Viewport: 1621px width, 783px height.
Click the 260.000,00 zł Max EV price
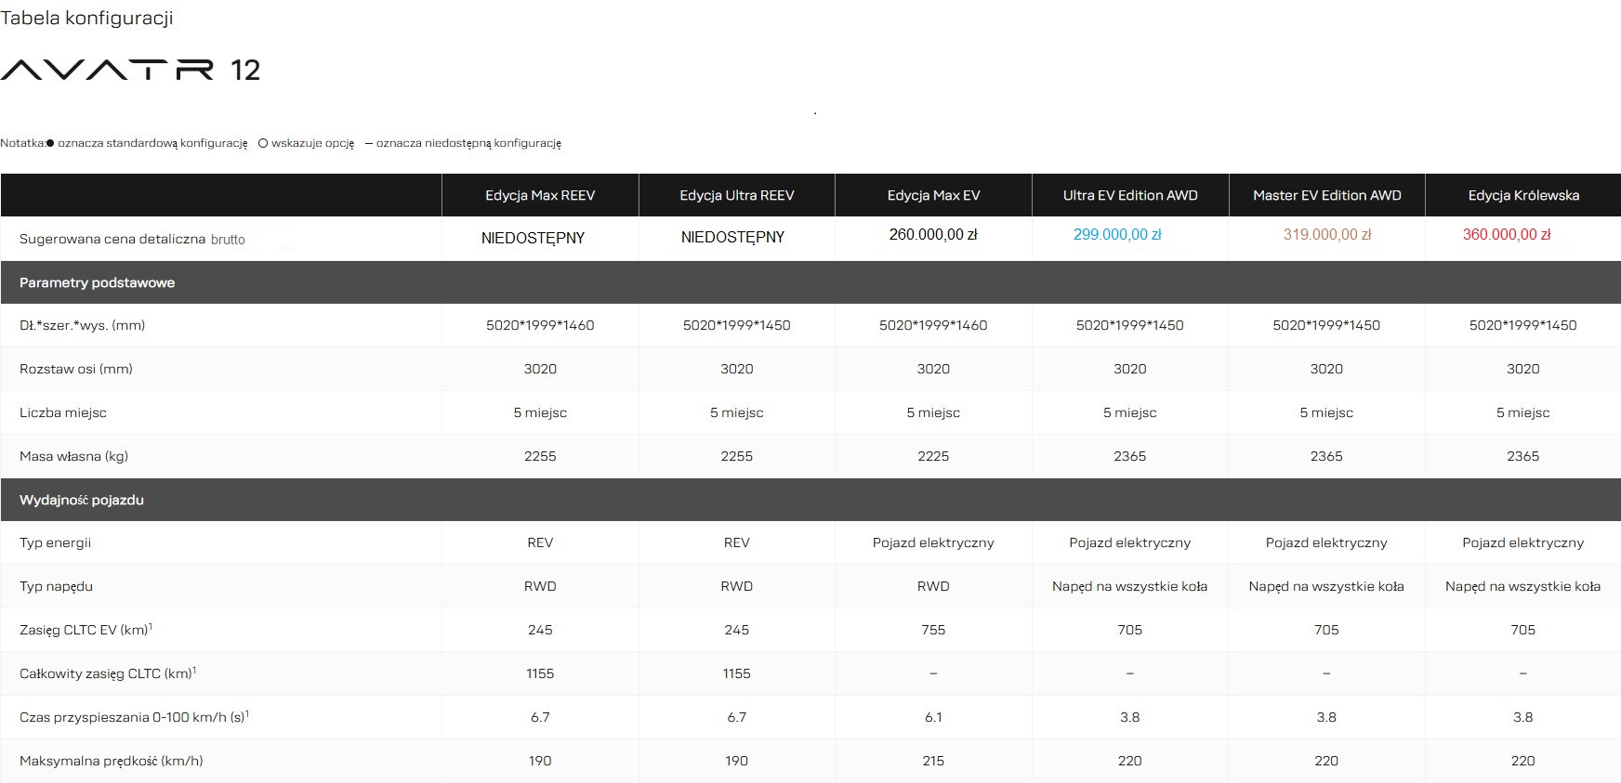[x=933, y=235]
